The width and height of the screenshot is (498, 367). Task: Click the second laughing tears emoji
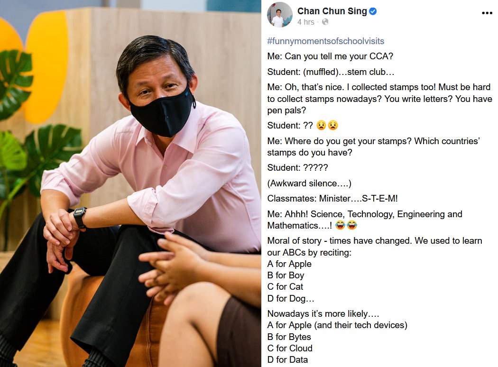pyautogui.click(x=351, y=225)
